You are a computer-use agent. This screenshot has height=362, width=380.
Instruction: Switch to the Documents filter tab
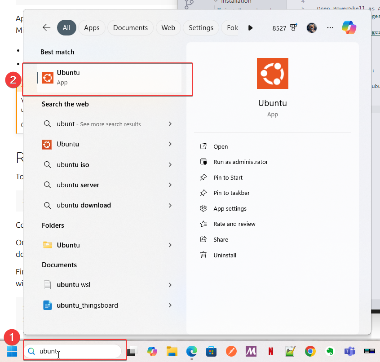click(130, 28)
